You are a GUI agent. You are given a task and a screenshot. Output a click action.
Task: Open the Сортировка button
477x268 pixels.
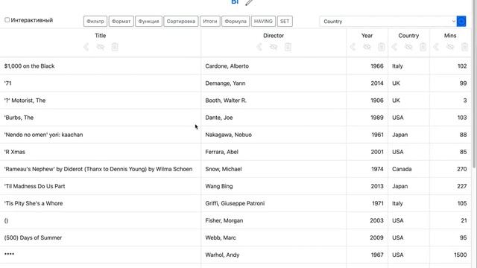click(180, 22)
